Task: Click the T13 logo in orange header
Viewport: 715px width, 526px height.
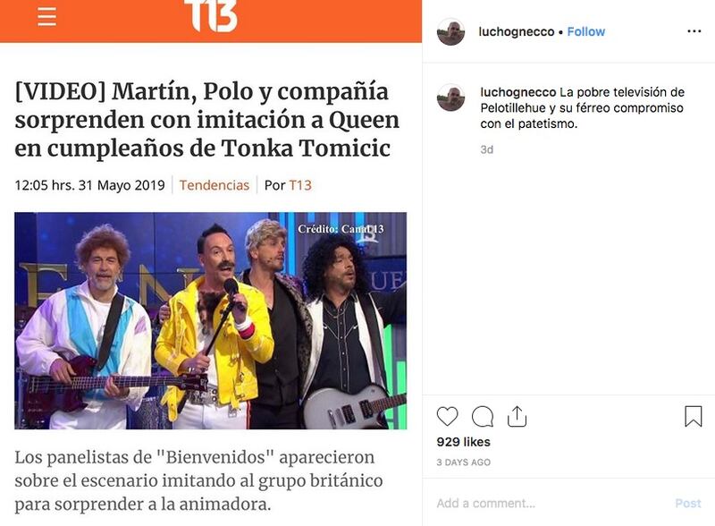Action: point(211,15)
